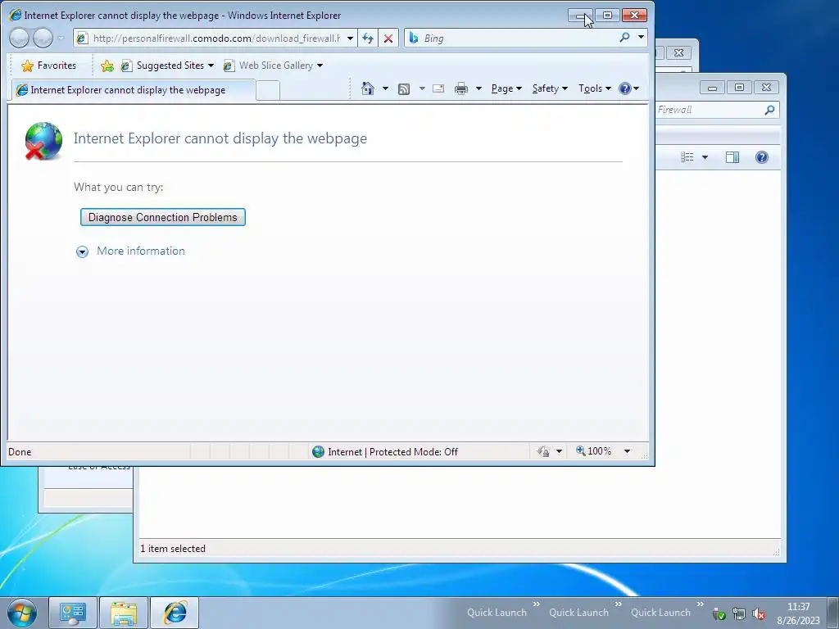839x629 pixels.
Task: Click the Firewall search box in Explorer window
Action: (x=710, y=110)
